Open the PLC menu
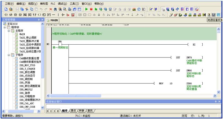The image size is (223, 119). [53, 4]
